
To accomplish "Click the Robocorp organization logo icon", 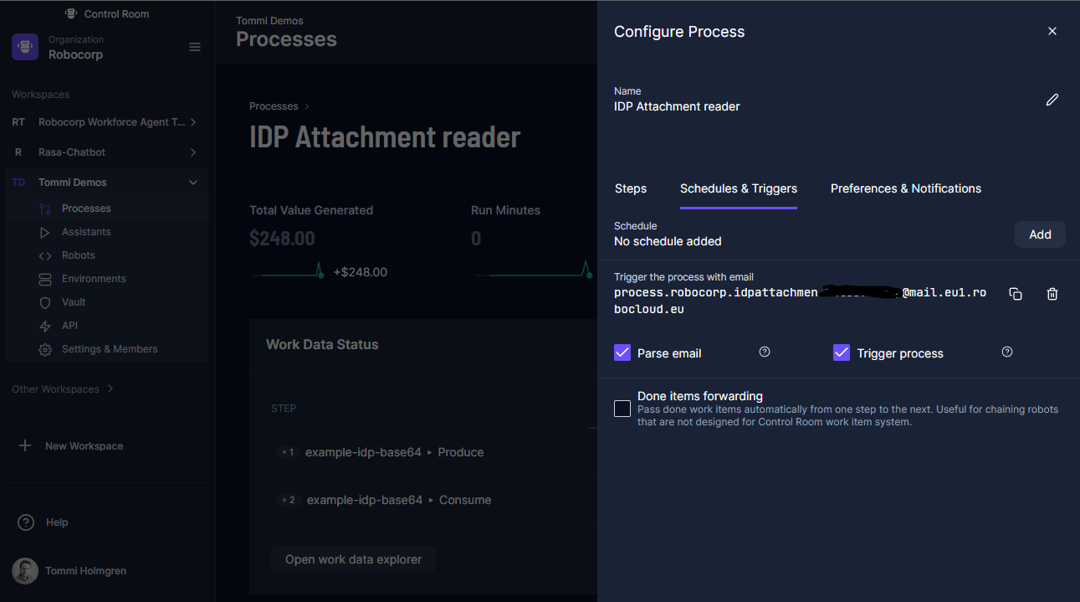I will click(25, 47).
